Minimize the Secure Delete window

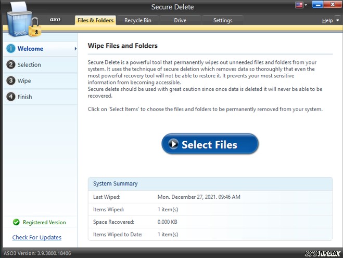coord(317,4)
